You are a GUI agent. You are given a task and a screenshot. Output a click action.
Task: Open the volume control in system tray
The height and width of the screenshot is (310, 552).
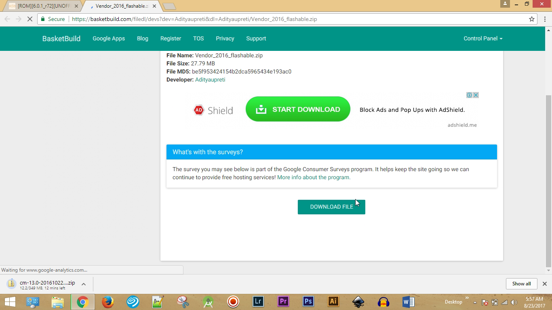click(514, 302)
